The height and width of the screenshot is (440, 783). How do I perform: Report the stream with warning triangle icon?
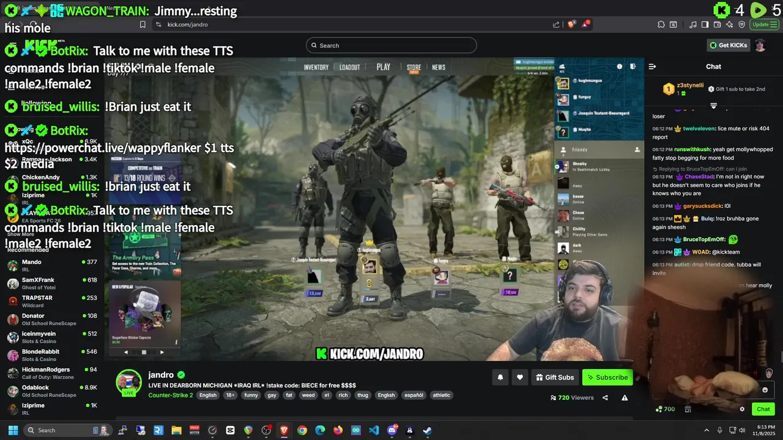click(x=625, y=398)
